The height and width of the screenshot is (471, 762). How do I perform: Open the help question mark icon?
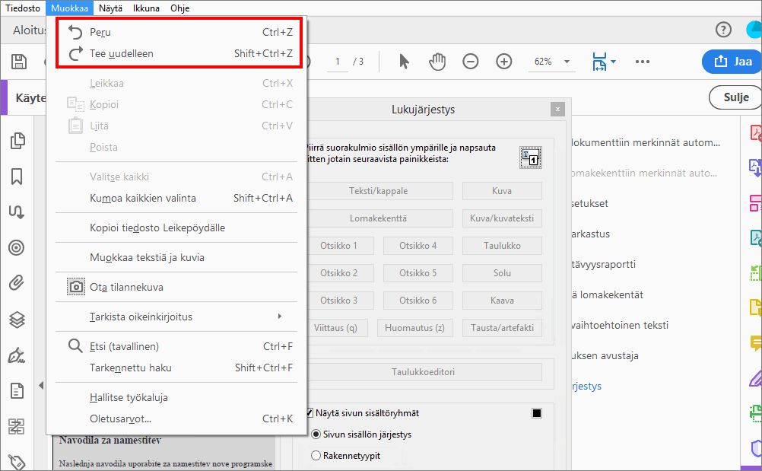[x=723, y=30]
